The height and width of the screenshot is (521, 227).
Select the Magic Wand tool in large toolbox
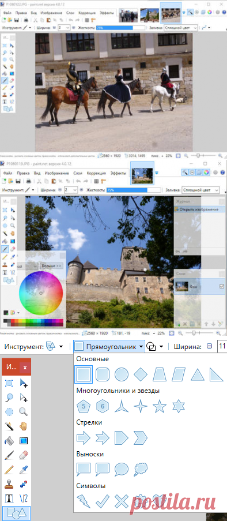9,426
